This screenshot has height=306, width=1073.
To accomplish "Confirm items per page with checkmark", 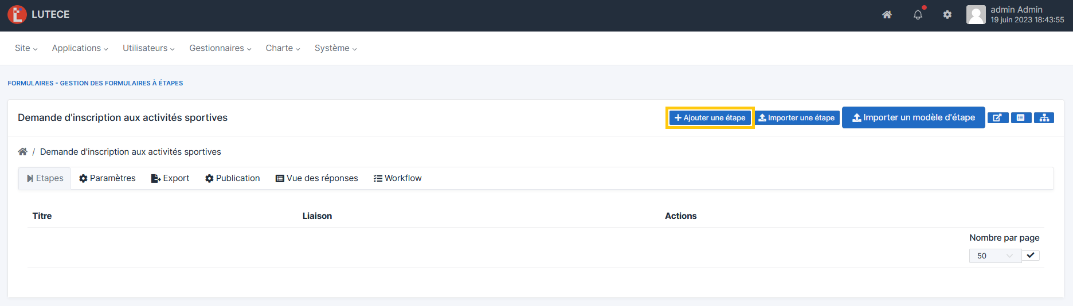I will (1031, 256).
